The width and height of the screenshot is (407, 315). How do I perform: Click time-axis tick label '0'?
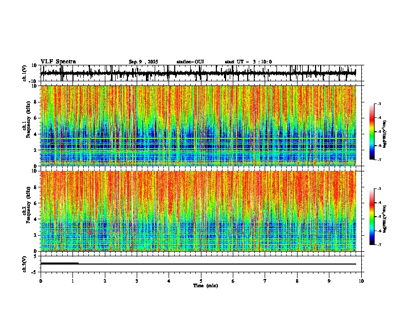point(41,281)
